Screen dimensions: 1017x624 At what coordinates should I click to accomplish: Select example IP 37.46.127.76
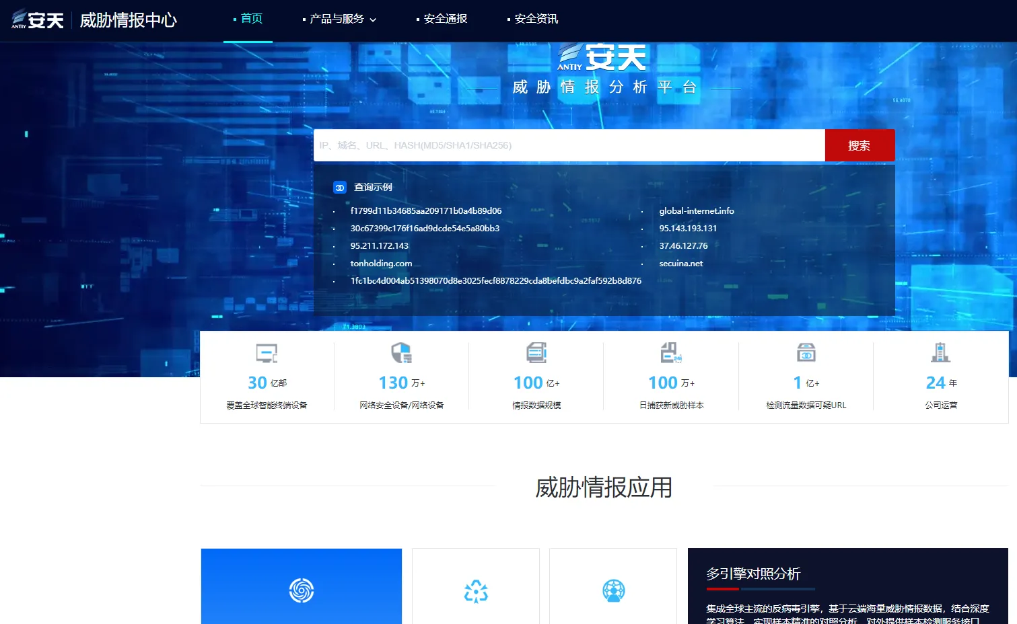(683, 246)
